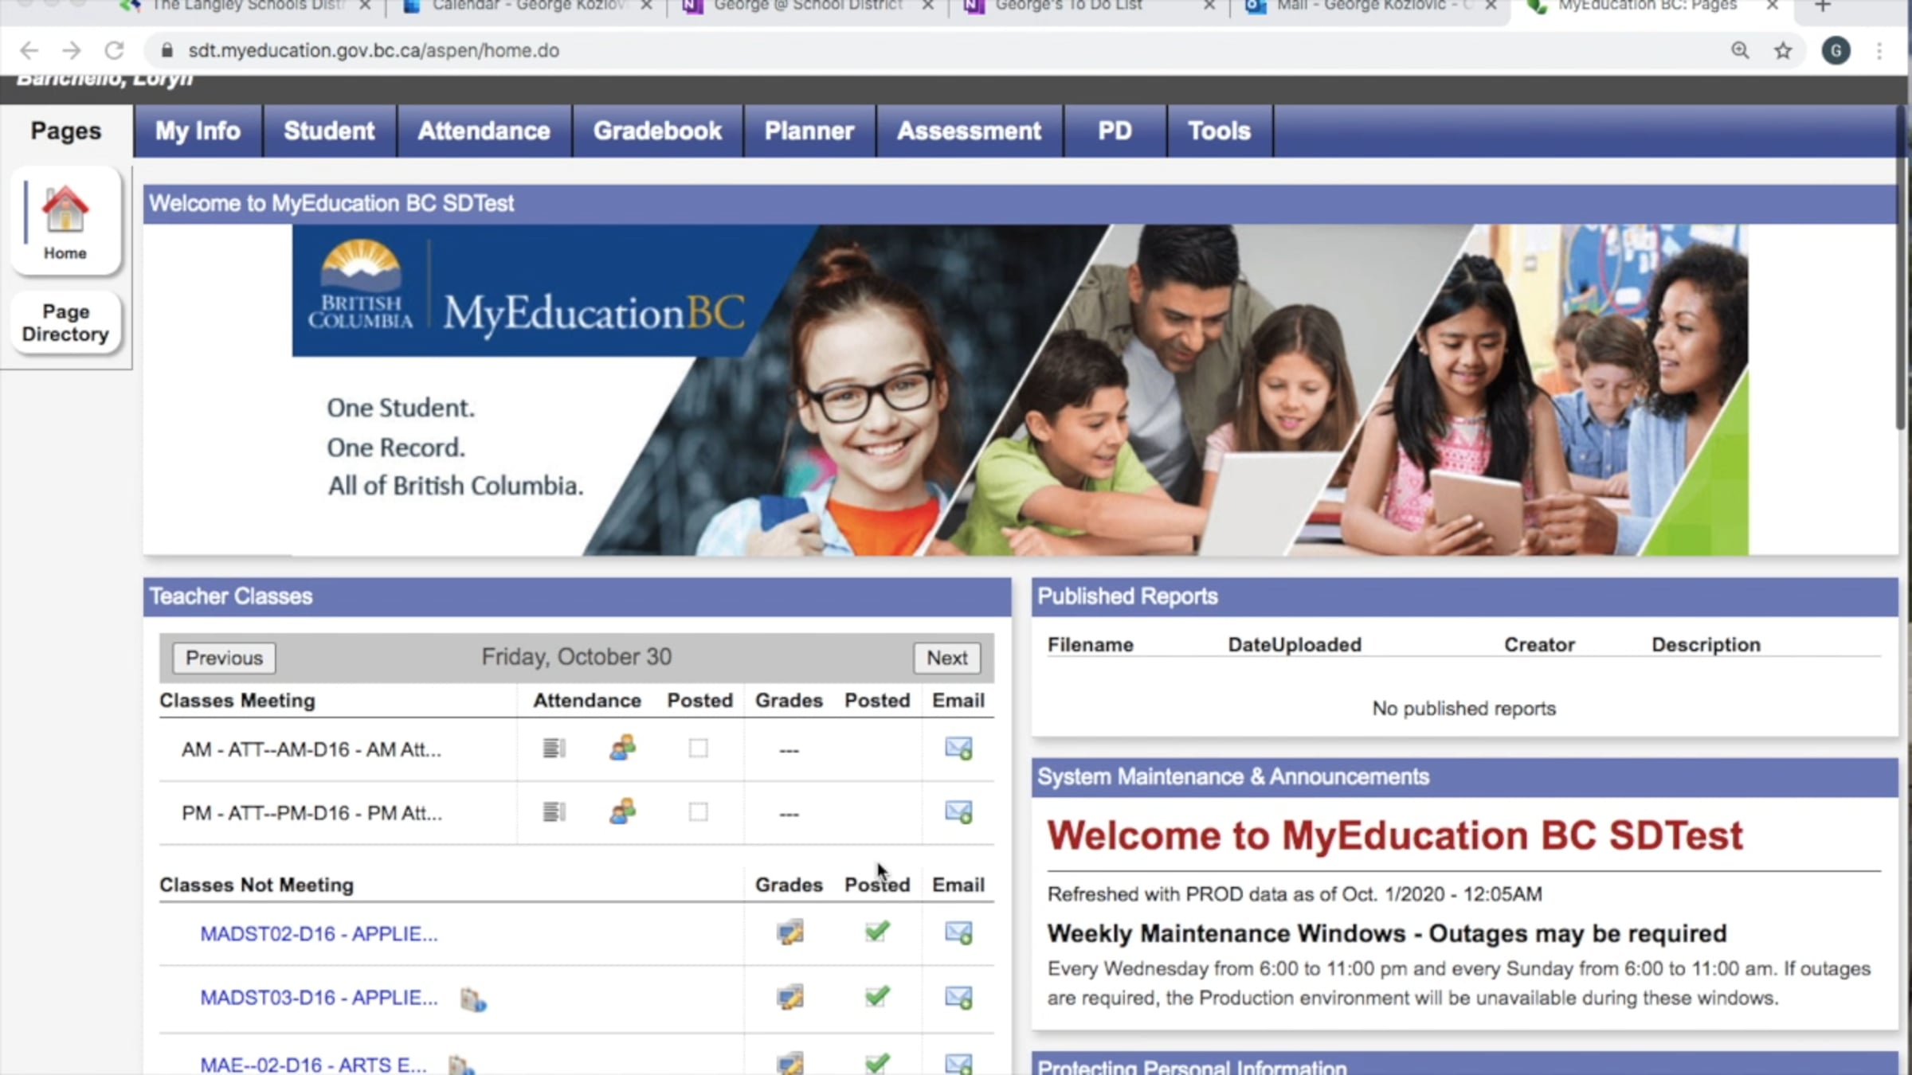Open grades icon for MADST03-D16
This screenshot has height=1075, width=1912.
point(790,997)
